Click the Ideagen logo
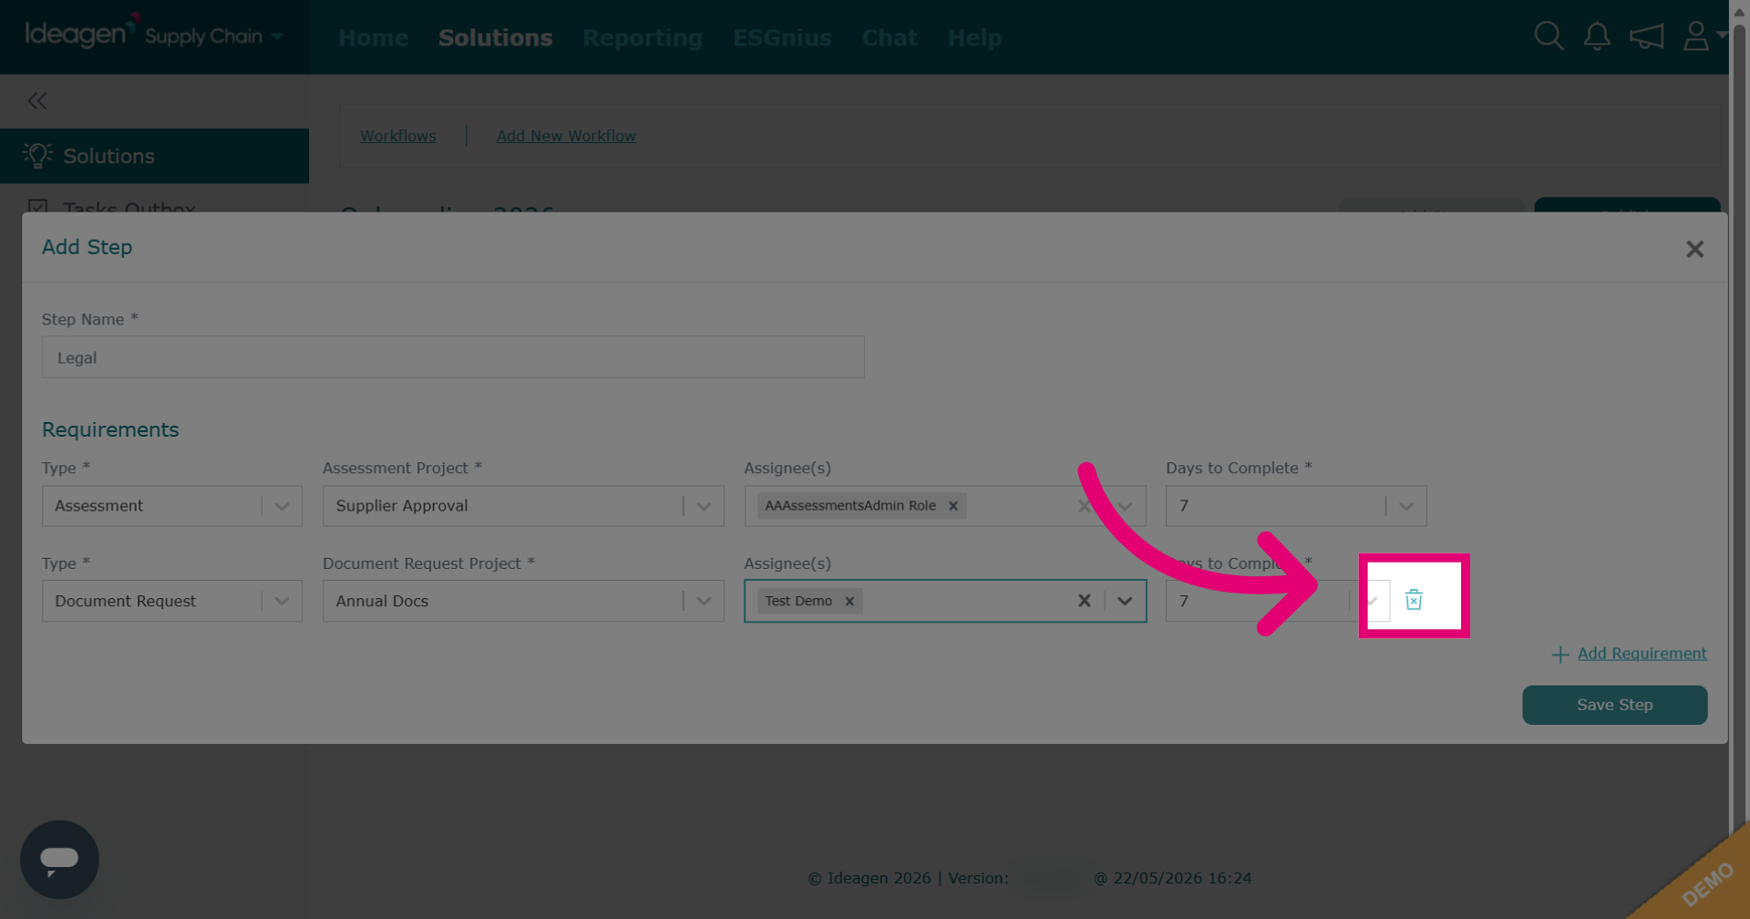 [x=81, y=33]
